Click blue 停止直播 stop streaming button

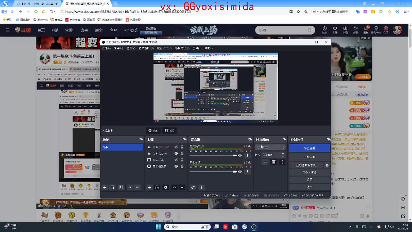tap(310, 148)
